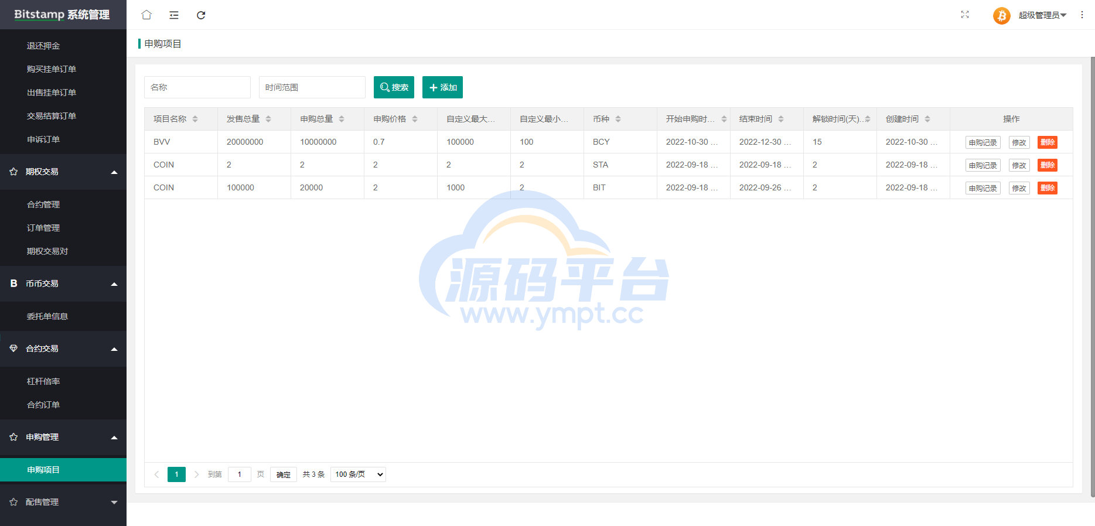The height and width of the screenshot is (526, 1095).
Task: Go to previous page arrow
Action: pyautogui.click(x=156, y=474)
